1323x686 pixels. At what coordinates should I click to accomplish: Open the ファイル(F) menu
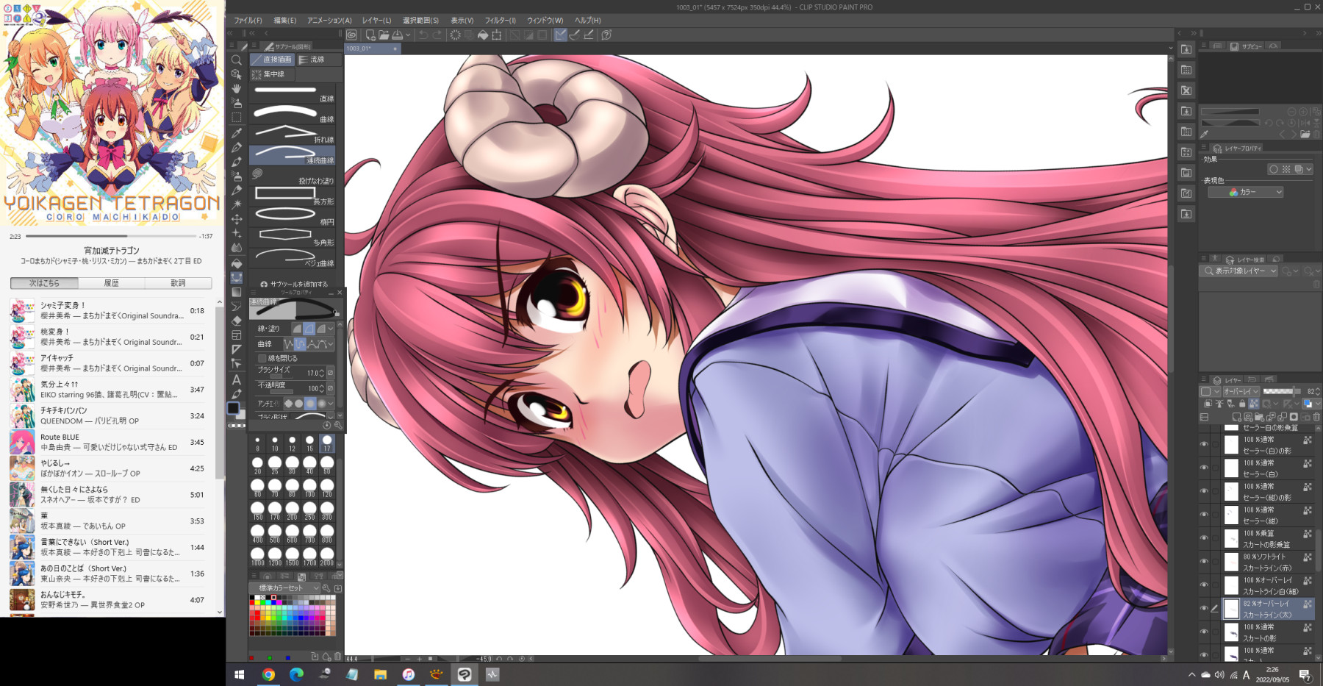click(248, 21)
